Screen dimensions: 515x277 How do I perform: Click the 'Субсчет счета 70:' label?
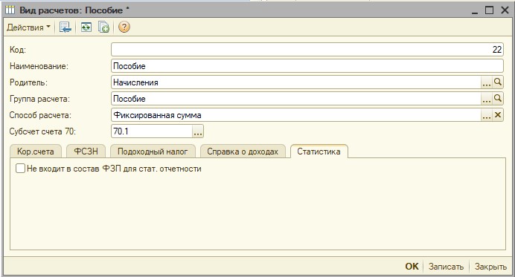(x=42, y=131)
